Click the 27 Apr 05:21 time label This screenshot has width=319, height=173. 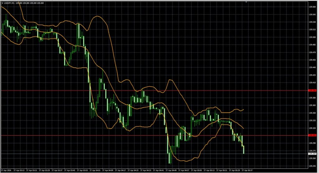pyautogui.click(x=222, y=171)
